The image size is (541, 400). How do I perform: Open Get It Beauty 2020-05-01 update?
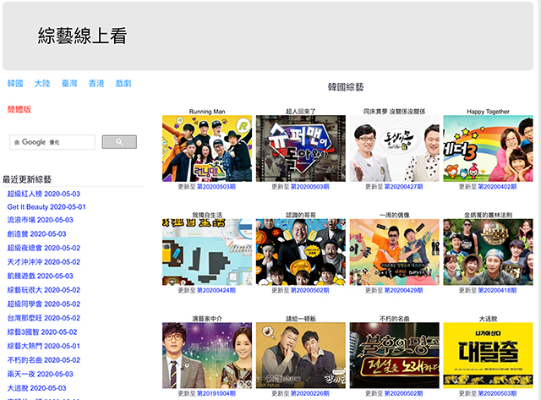[46, 207]
